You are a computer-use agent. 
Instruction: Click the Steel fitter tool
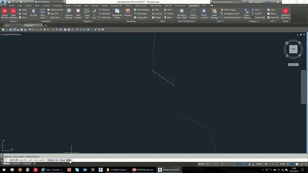pyautogui.click(x=168, y=17)
